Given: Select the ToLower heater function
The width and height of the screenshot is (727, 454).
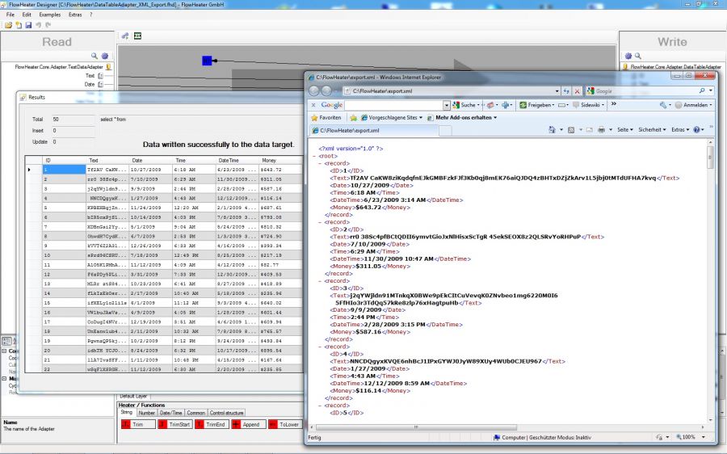Looking at the screenshot, I should [285, 424].
